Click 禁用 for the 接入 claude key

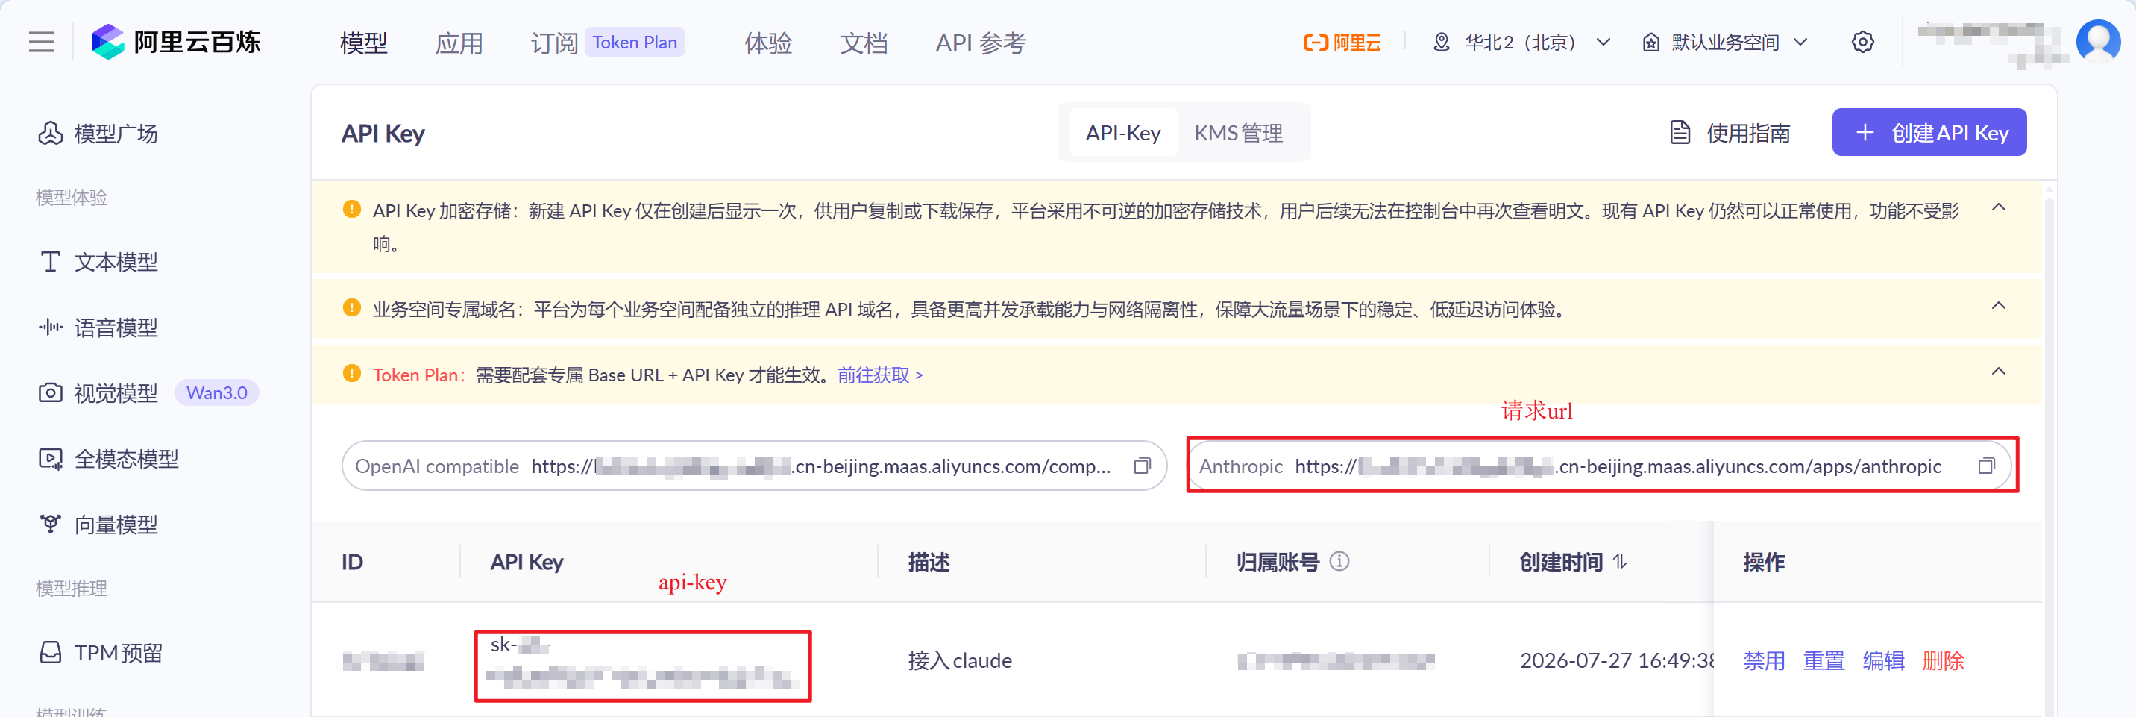coord(1764,660)
